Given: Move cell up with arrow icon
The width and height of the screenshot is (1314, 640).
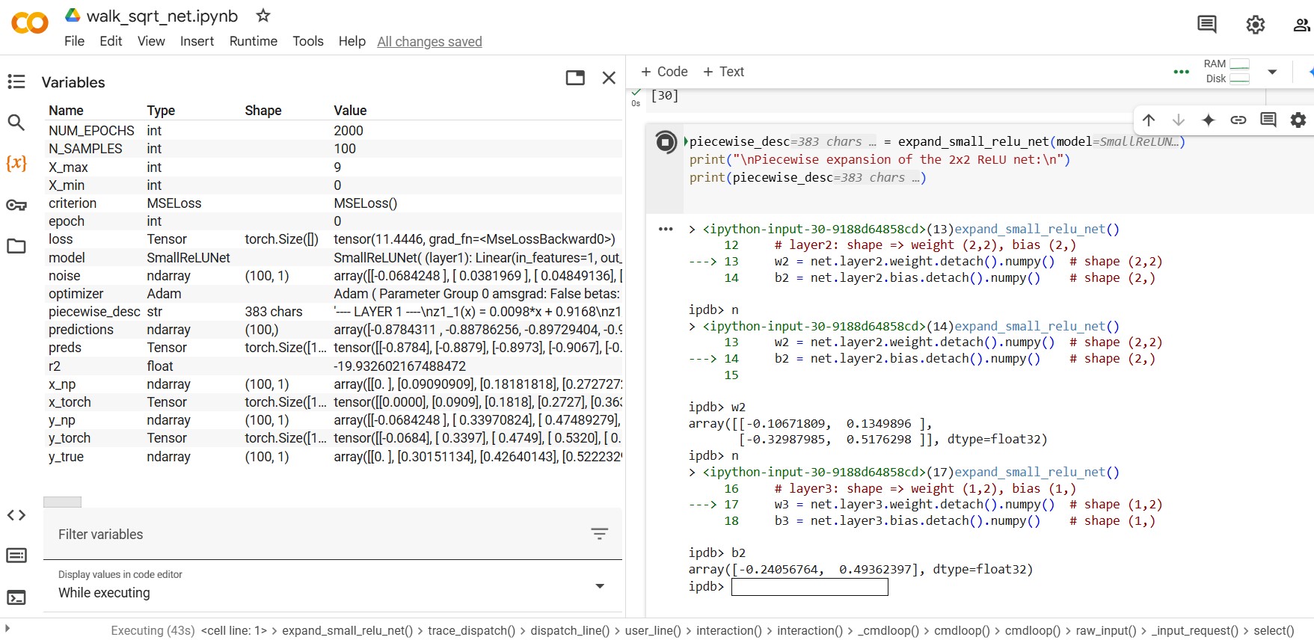Looking at the screenshot, I should 1149,120.
